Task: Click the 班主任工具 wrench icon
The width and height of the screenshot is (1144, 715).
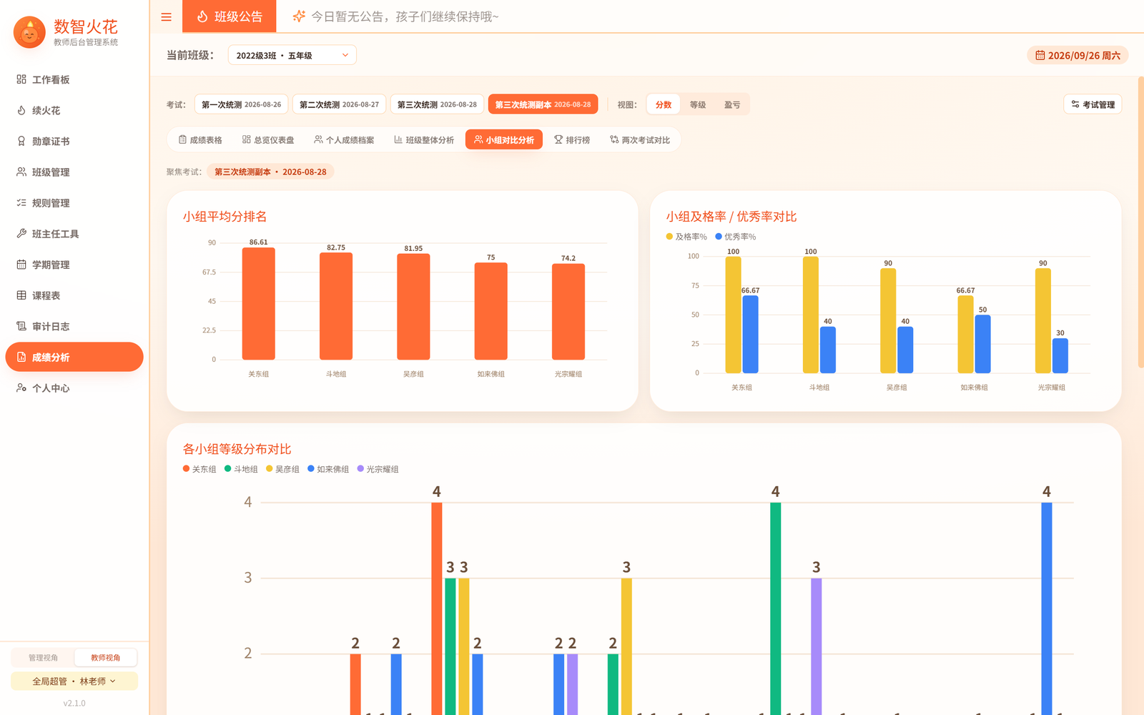Action: point(21,233)
